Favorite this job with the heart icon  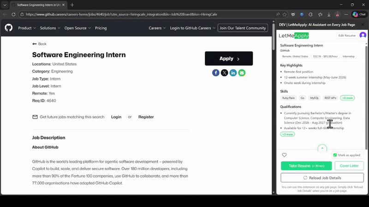coord(284,155)
